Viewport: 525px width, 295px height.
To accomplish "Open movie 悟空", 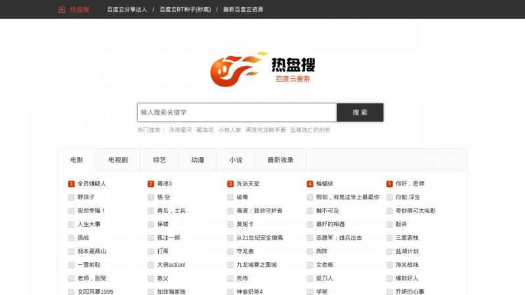I will pyautogui.click(x=163, y=197).
